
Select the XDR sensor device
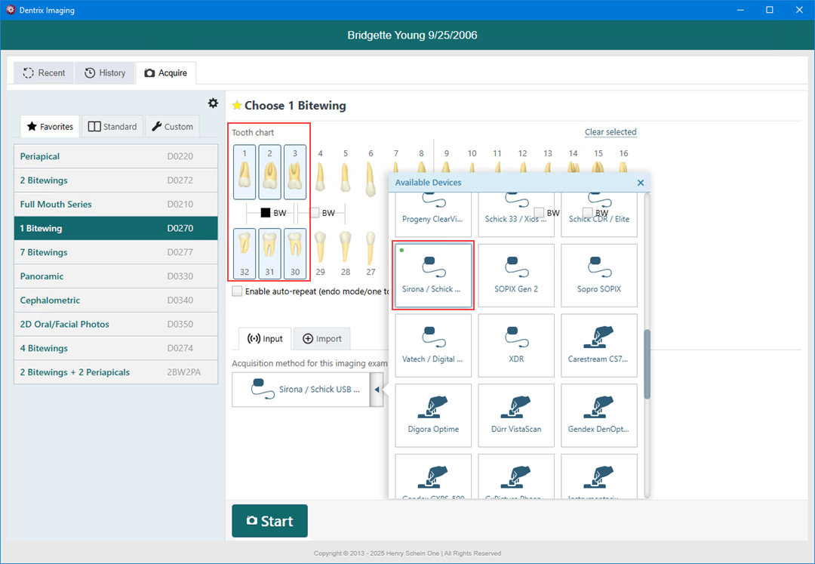point(516,345)
